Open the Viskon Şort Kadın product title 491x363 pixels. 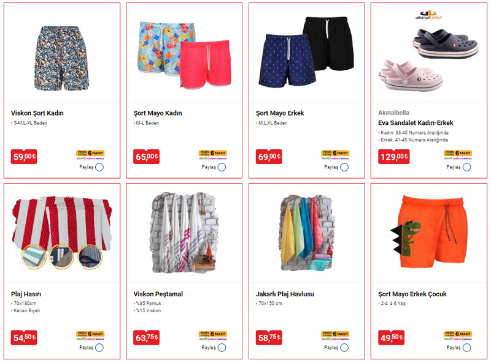pyautogui.click(x=37, y=113)
